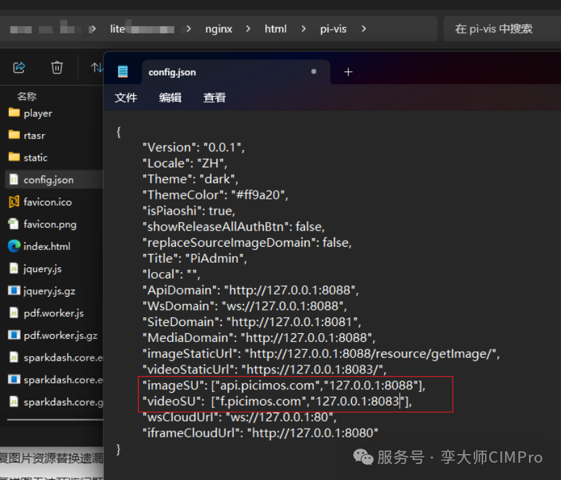
Task: Click the "iframeCloudUrl" line in editor
Action: [261, 433]
